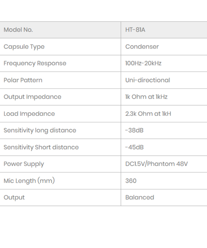Click the "Capsule Type" row label

point(24,46)
